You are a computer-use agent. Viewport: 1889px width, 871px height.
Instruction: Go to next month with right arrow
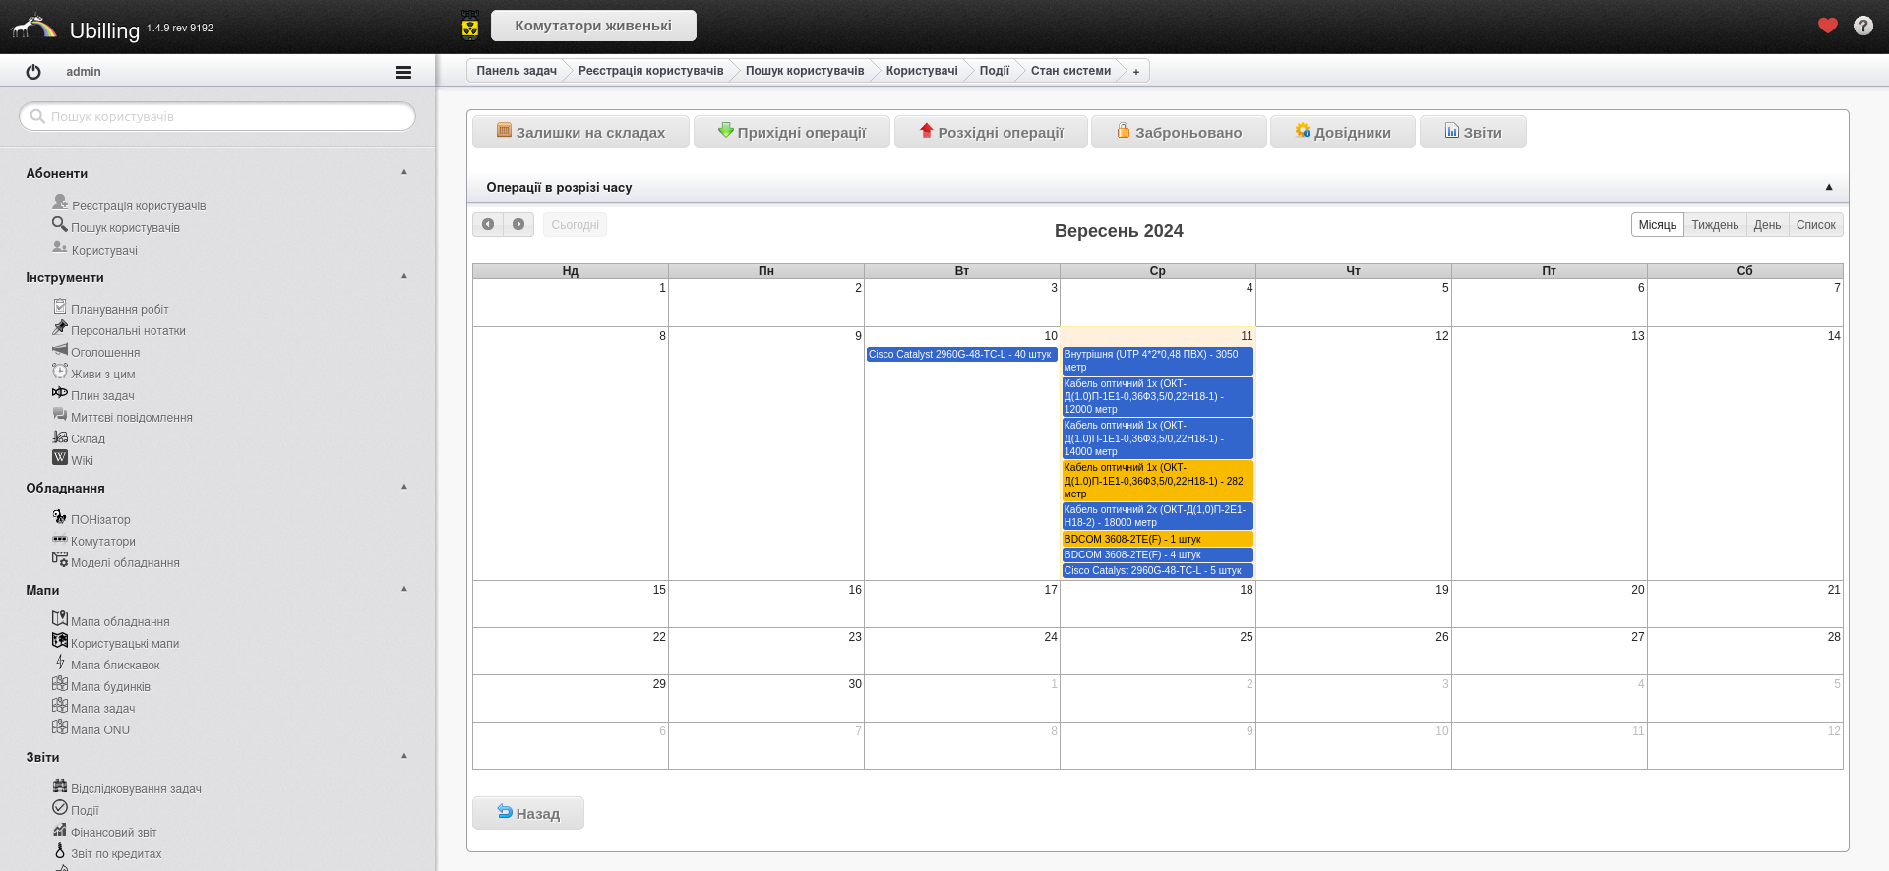click(x=518, y=225)
